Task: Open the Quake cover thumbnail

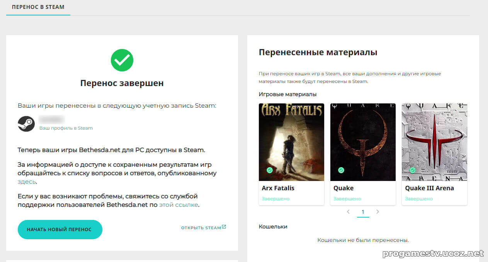Action: (363, 142)
